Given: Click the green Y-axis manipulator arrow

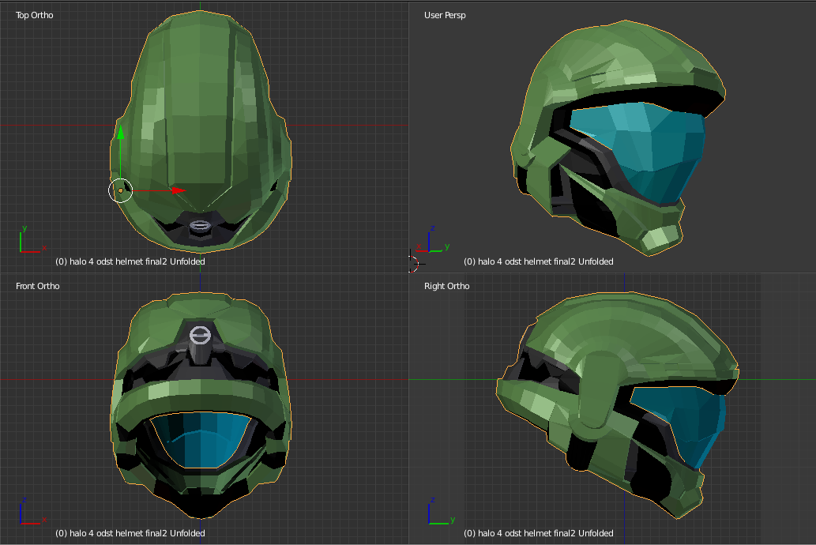Looking at the screenshot, I should 120,132.
